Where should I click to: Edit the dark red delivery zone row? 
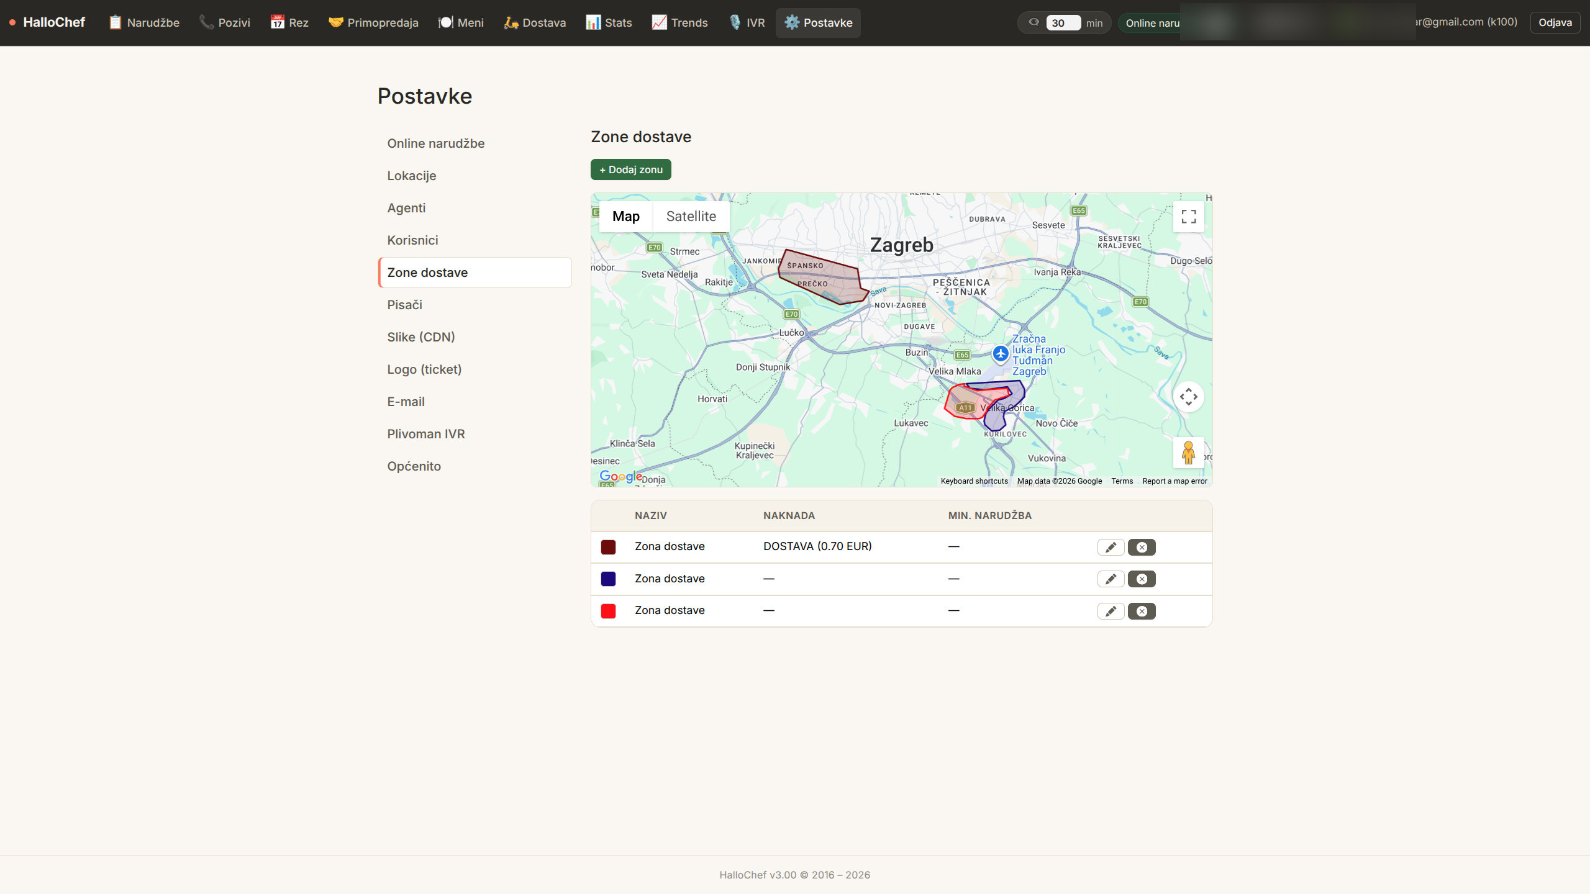pyautogui.click(x=1111, y=547)
